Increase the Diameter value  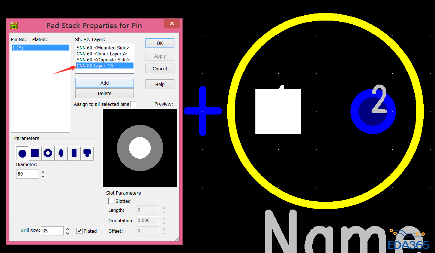click(43, 172)
